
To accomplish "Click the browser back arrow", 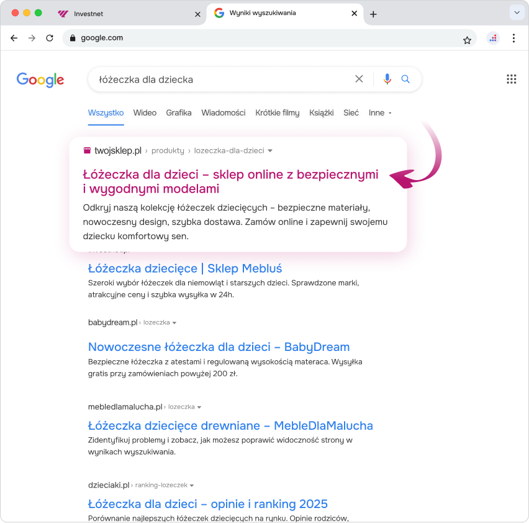I will click(14, 38).
